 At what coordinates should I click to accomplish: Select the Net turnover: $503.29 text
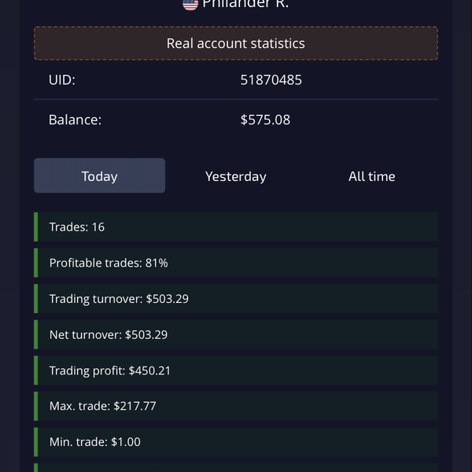click(x=108, y=334)
